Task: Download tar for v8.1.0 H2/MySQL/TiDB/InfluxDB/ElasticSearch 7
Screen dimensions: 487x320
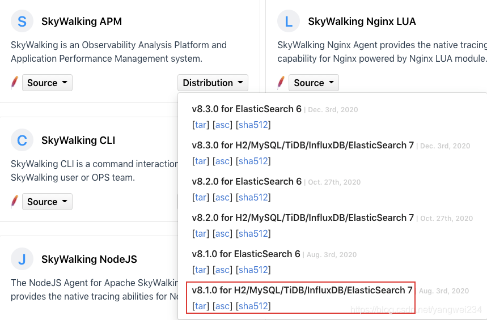Action: pyautogui.click(x=200, y=306)
